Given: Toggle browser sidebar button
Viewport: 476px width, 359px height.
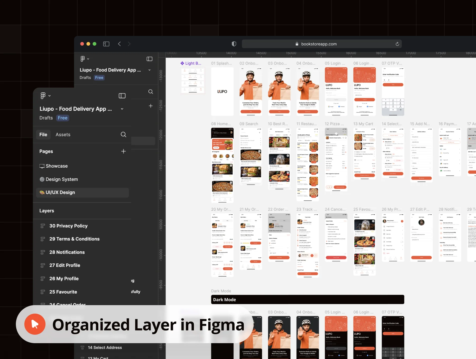Looking at the screenshot, I should [x=106, y=44].
